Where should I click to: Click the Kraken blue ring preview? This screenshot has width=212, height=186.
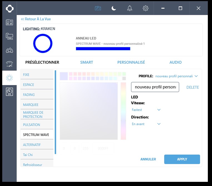[x=43, y=43]
